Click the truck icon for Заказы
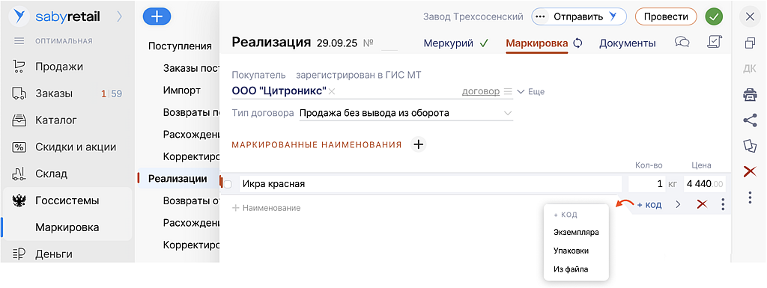 coord(19,94)
